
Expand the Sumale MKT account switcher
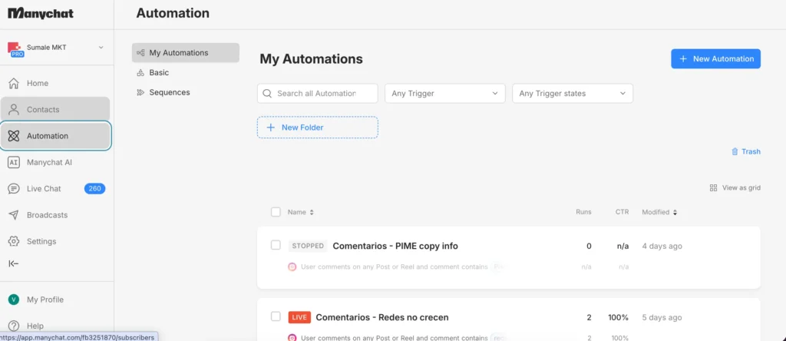[x=101, y=48]
